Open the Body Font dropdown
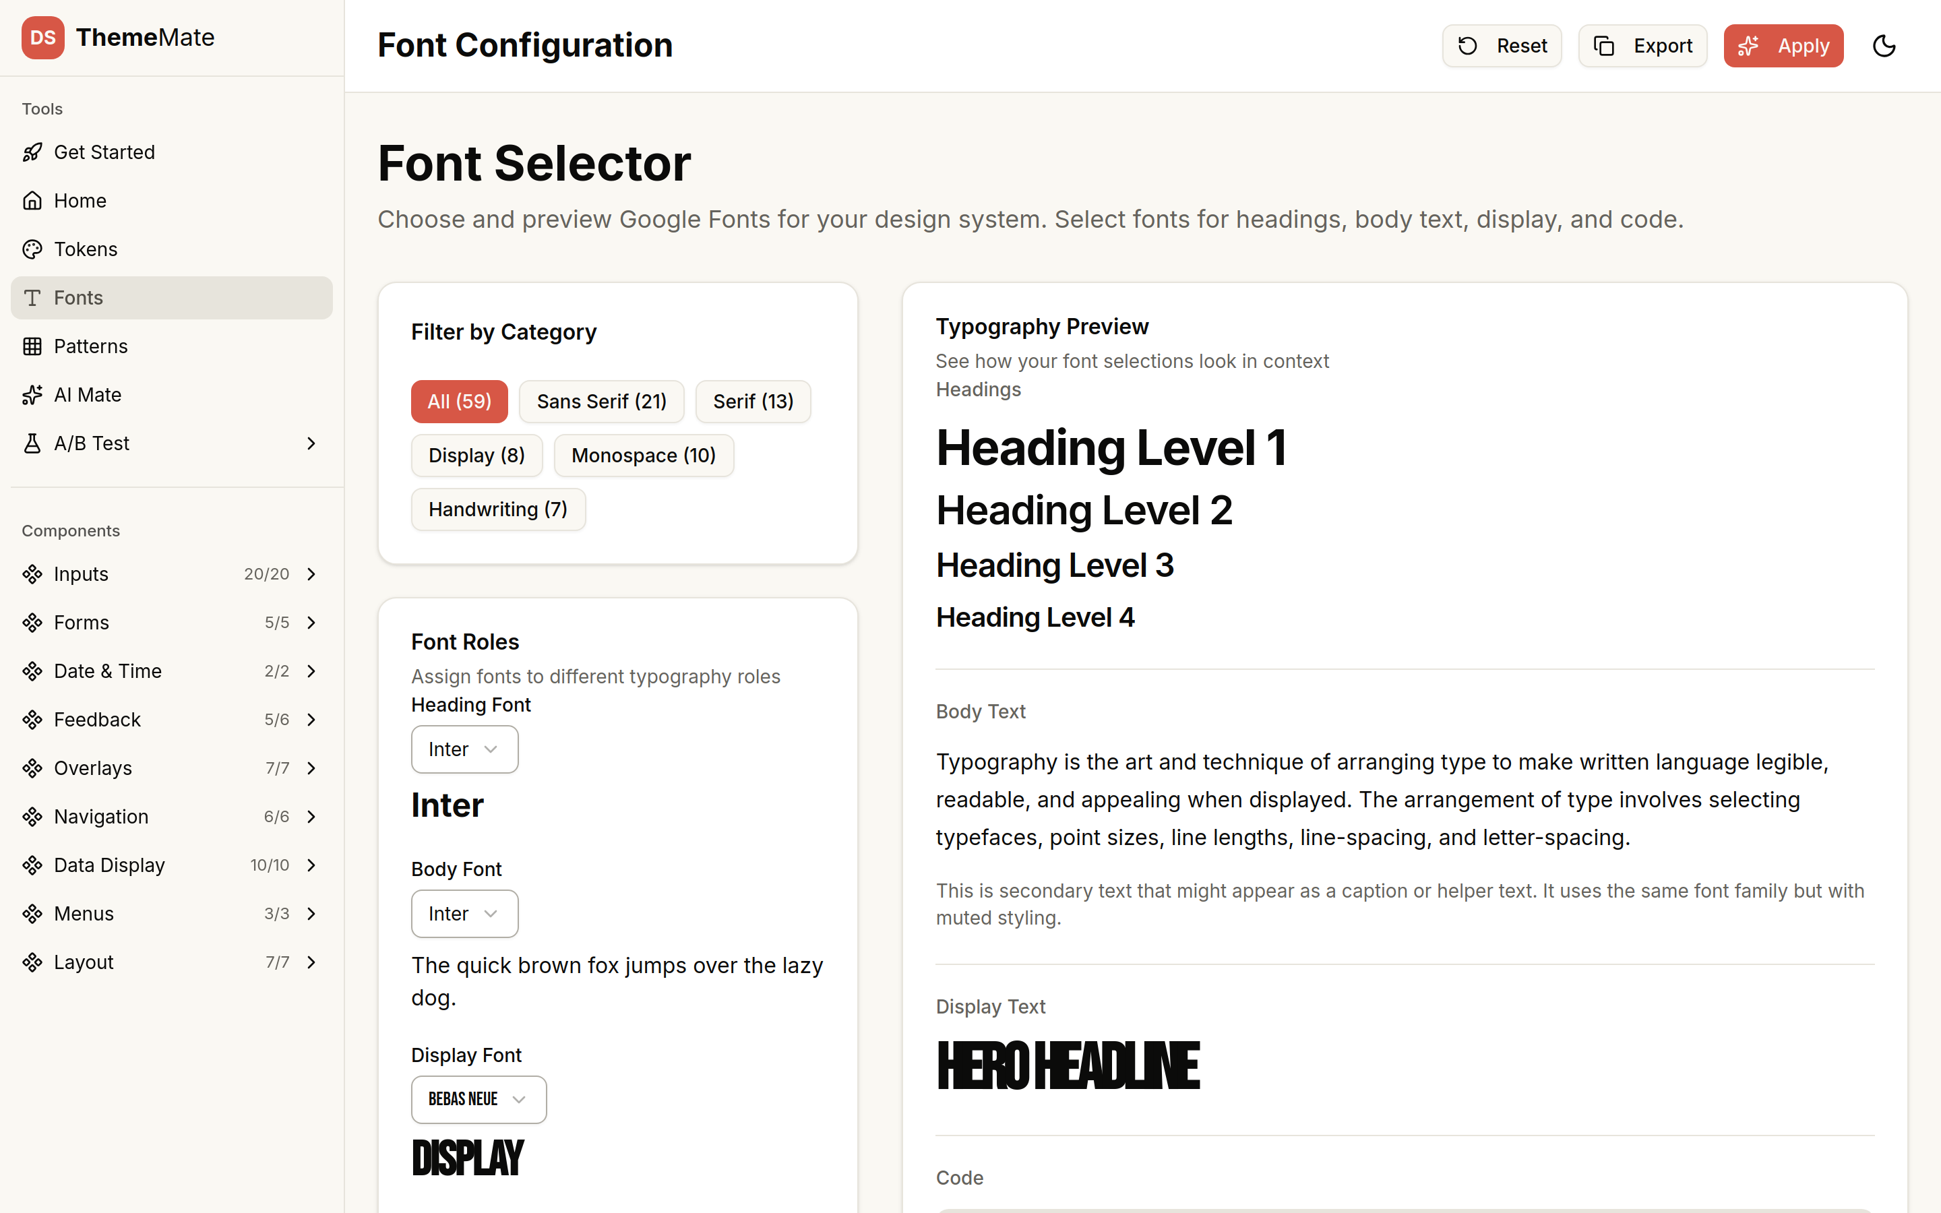Screen dimensions: 1941x1213 464,914
